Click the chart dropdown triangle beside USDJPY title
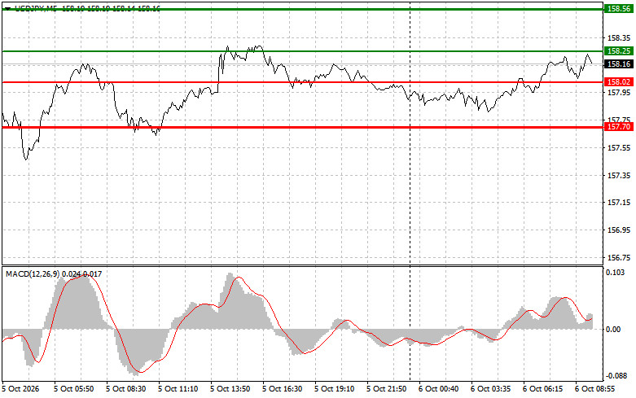The image size is (636, 398). point(7,8)
